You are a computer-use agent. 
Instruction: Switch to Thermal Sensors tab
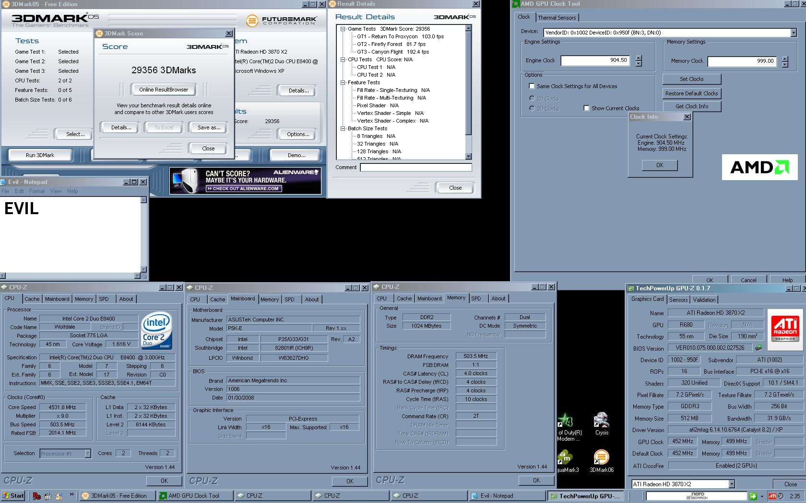pyautogui.click(x=557, y=18)
